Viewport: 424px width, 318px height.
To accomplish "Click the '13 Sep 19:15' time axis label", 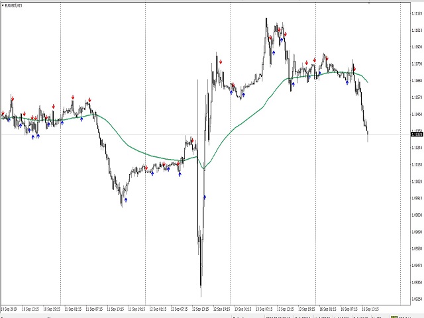I will (307, 309).
